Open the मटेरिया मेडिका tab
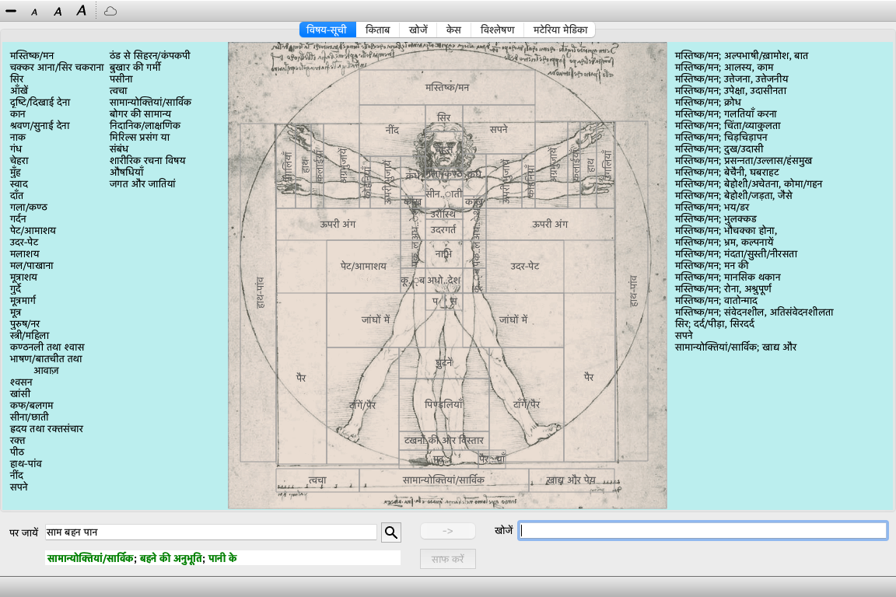This screenshot has height=597, width=896. pos(558,29)
